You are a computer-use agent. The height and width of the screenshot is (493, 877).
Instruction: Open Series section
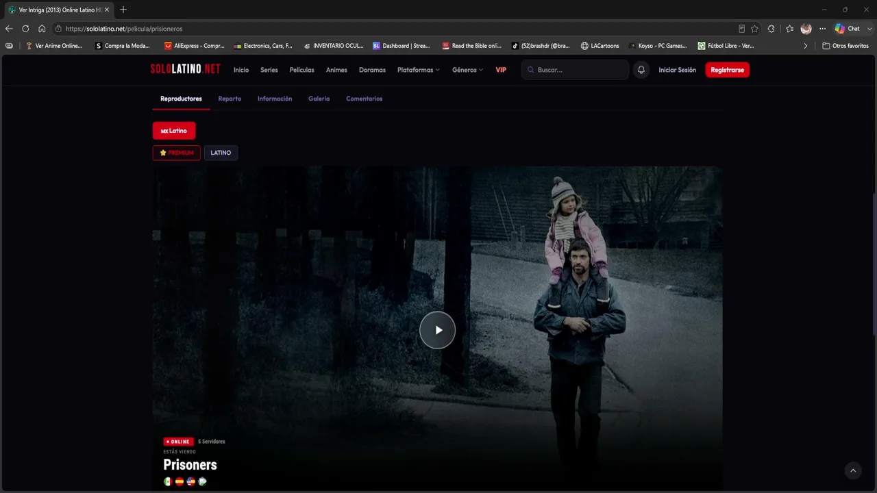[269, 70]
